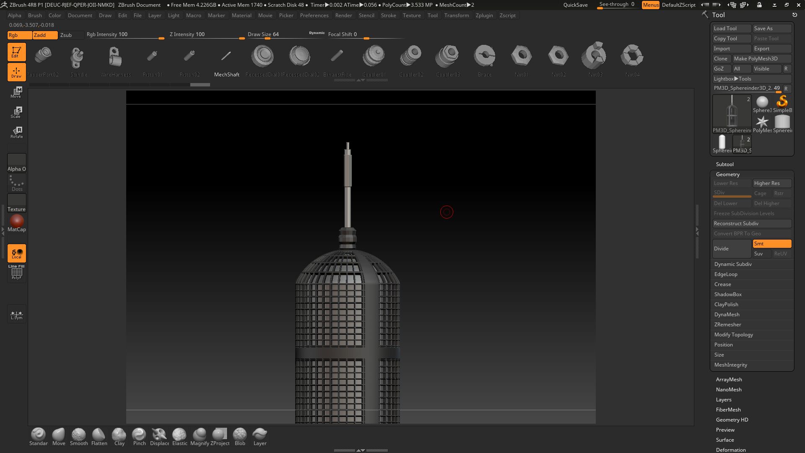805x453 pixels.
Task: Click the Load Tool button
Action: [x=732, y=29]
